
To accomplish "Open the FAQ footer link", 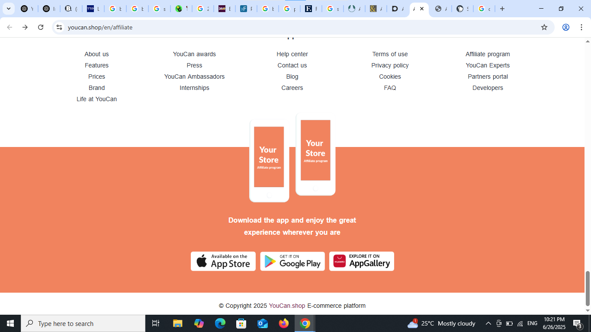I will (390, 88).
